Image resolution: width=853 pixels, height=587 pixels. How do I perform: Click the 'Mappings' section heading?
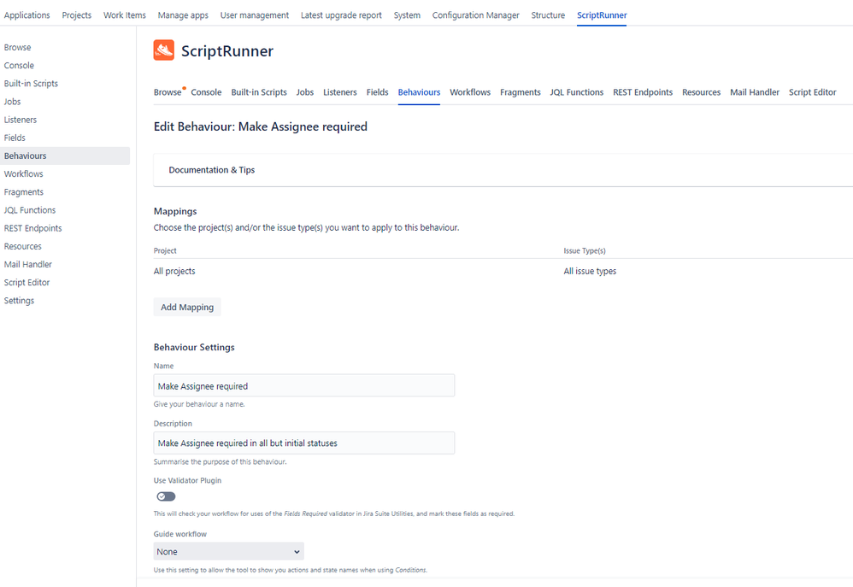click(175, 211)
